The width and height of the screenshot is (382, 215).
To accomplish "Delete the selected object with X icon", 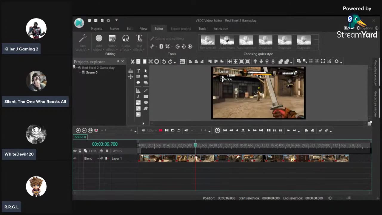I will click(x=150, y=62).
